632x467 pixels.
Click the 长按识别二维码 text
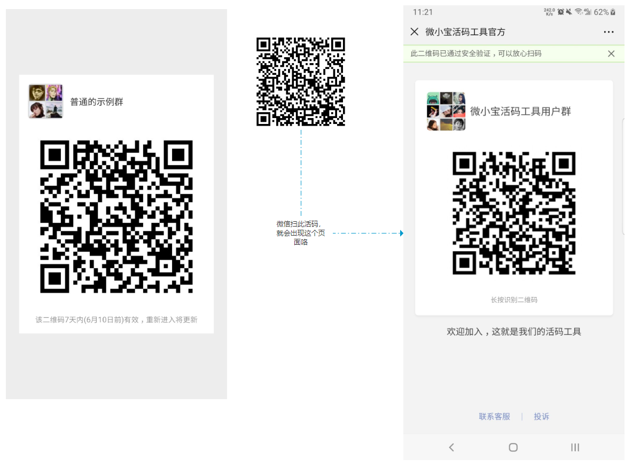coord(514,300)
